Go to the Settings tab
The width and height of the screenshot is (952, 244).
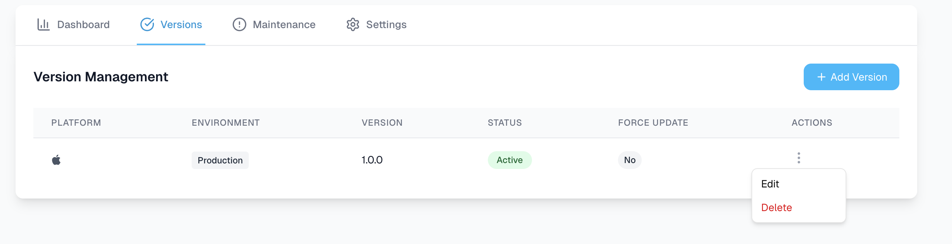tap(386, 25)
